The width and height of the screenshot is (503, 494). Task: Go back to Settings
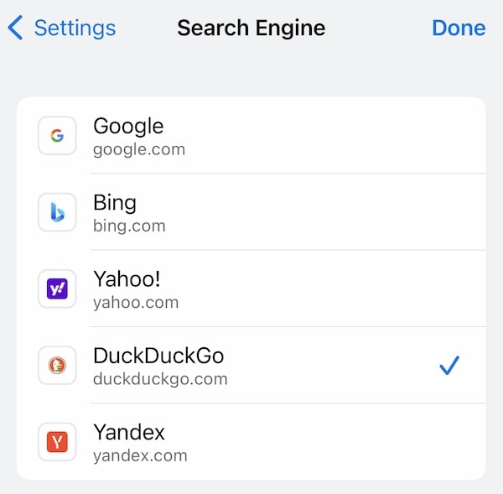tap(61, 28)
